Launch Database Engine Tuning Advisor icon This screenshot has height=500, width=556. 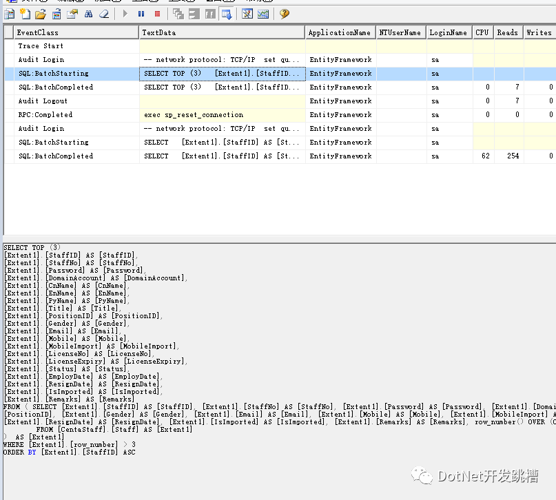[x=247, y=14]
